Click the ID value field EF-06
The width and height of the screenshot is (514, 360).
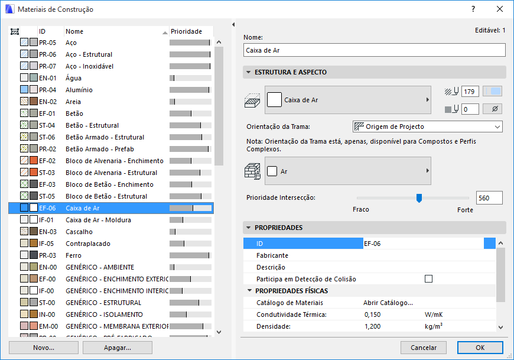coord(423,244)
